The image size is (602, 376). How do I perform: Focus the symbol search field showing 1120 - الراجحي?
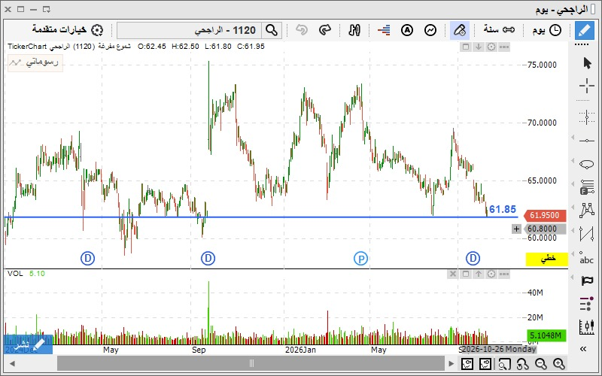point(190,30)
